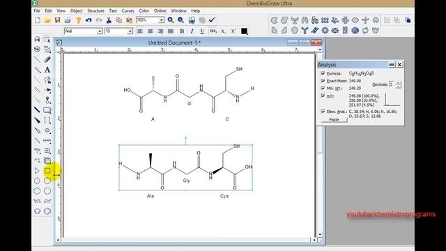Apply italic text formatting
The width and height of the screenshot is (446, 251).
[192, 31]
